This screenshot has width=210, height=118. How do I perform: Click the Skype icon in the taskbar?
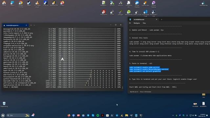(x=93, y=115)
